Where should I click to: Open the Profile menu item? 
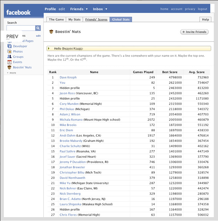50,9
